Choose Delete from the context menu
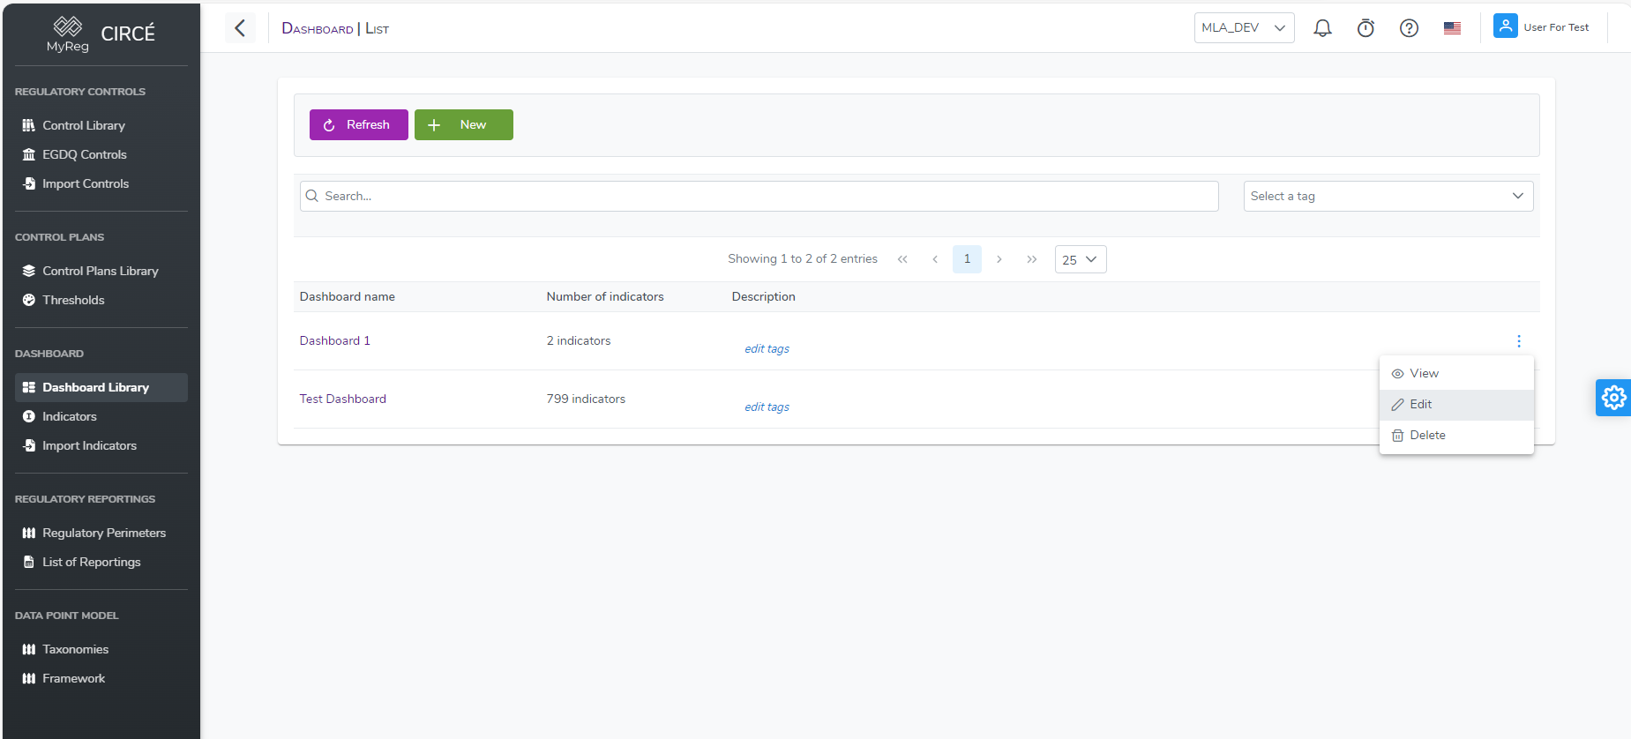This screenshot has height=739, width=1631. [x=1426, y=436]
